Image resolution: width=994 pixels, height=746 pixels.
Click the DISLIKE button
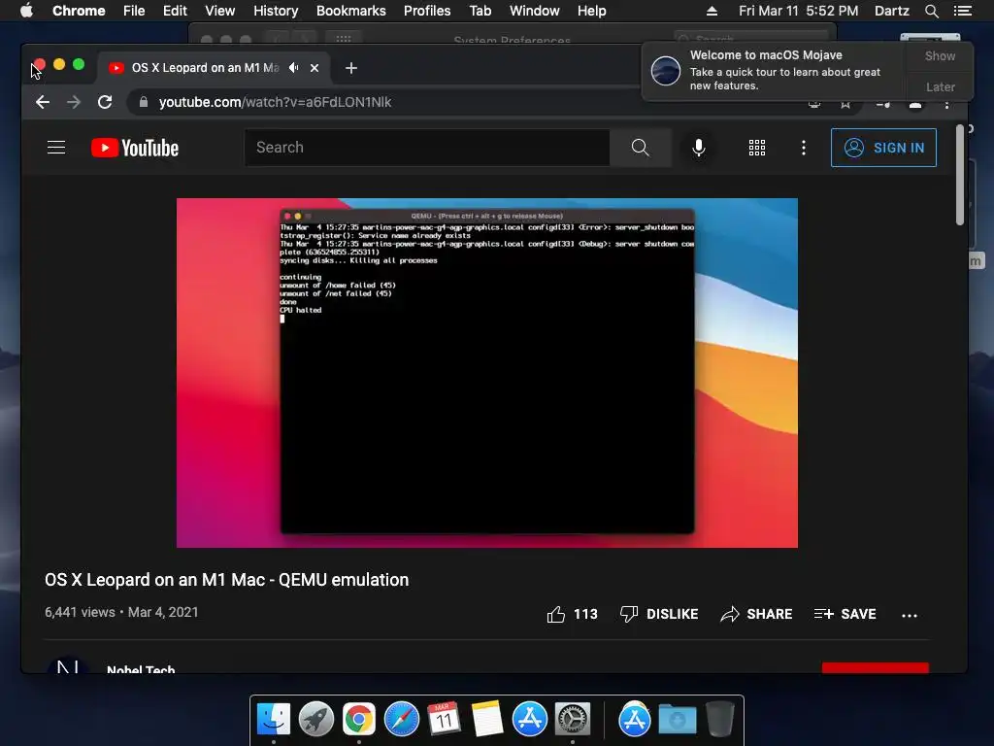659,614
